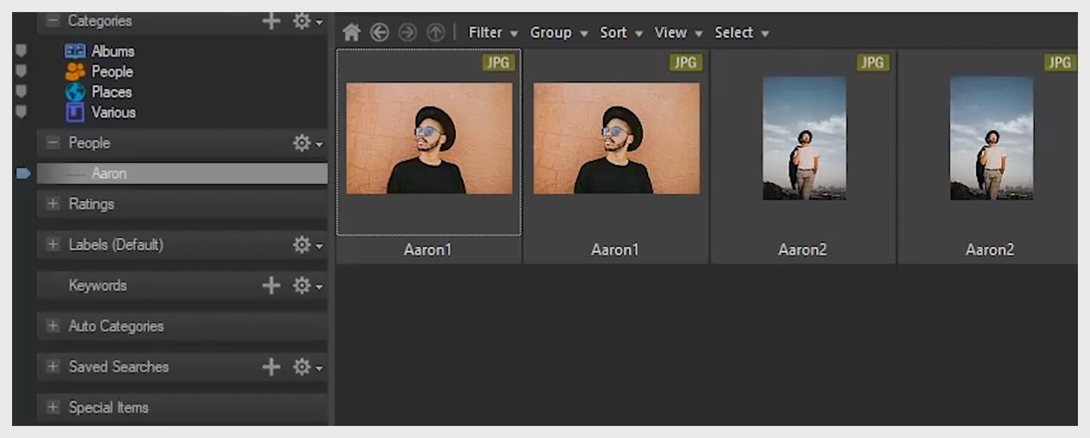Viewport: 1090px width, 438px height.
Task: Collapse the Categories section
Action: pos(53,21)
